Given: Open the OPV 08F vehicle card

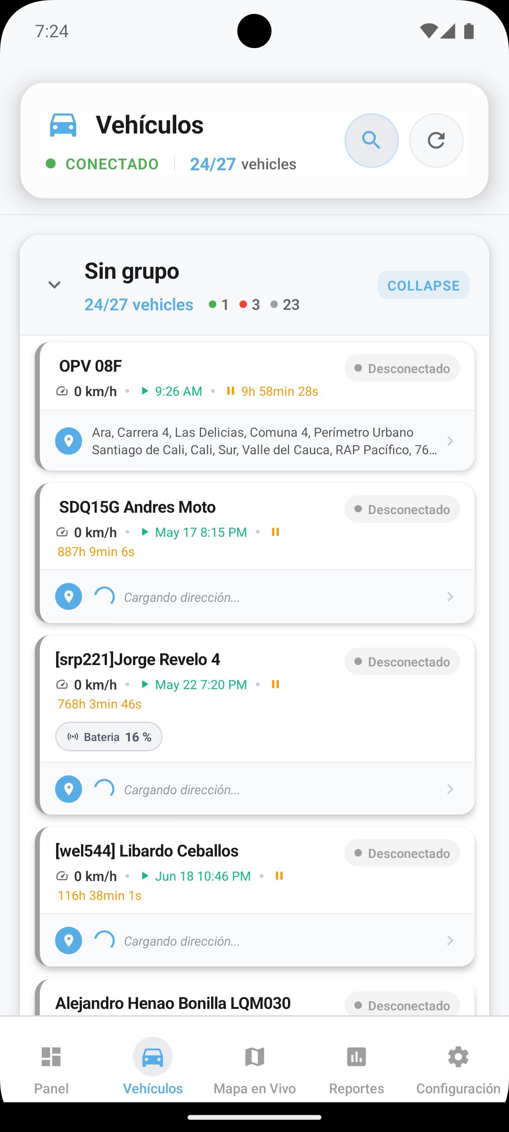Looking at the screenshot, I should [x=255, y=406].
